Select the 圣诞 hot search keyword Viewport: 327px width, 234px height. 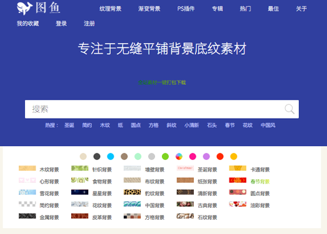coord(69,125)
